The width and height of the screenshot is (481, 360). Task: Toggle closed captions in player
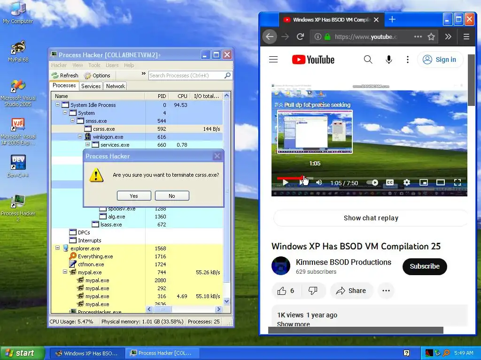[x=389, y=183]
